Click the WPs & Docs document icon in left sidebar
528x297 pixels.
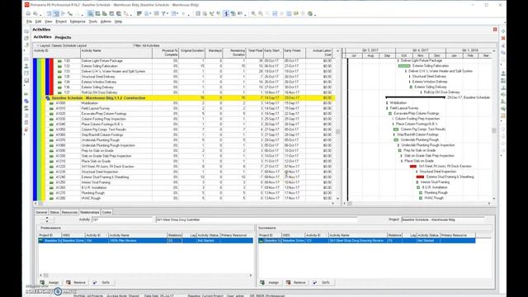click(26, 115)
